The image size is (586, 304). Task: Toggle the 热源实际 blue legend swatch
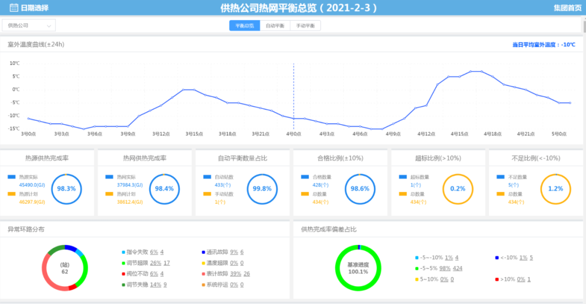click(12, 177)
